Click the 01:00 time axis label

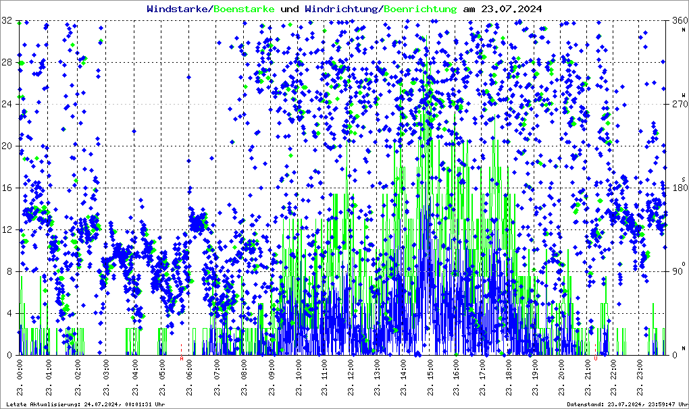(x=49, y=377)
